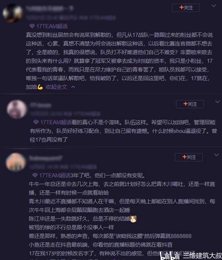Screen dimensions: 222x260
Task: Open first poster's avatar
Action: coord(12,13)
